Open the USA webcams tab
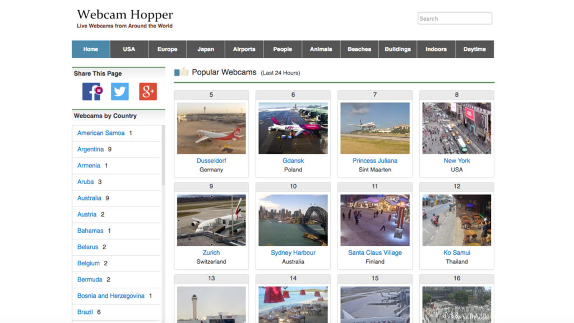574x323 pixels. point(129,49)
